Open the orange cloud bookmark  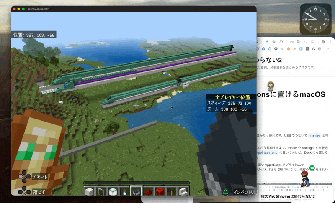[x=295, y=49]
